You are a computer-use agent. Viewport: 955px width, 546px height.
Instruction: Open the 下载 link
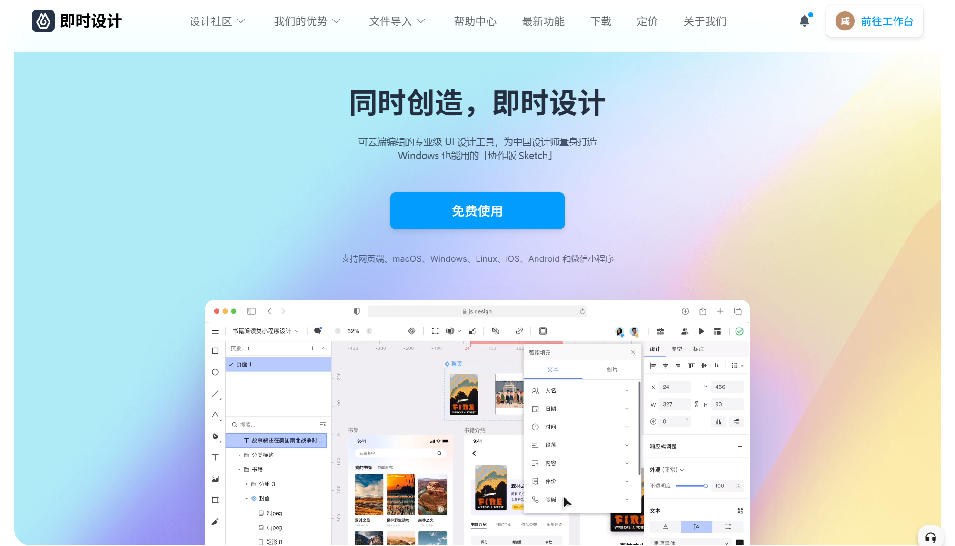(x=601, y=21)
